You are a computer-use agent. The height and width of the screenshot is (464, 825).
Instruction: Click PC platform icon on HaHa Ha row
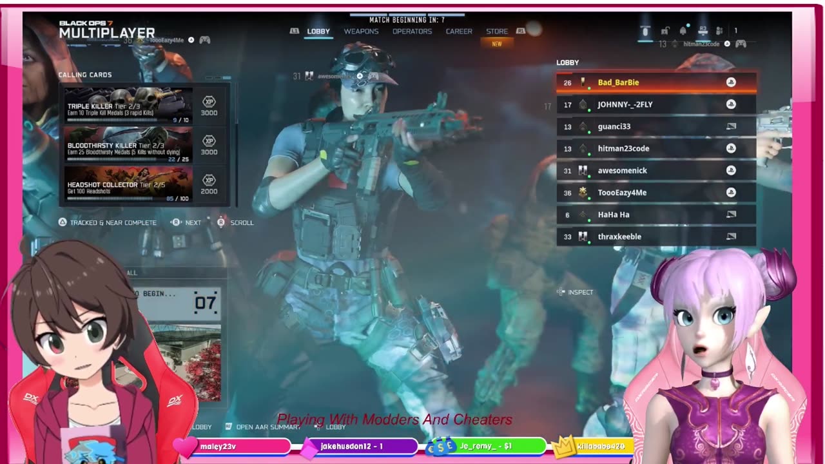click(731, 215)
